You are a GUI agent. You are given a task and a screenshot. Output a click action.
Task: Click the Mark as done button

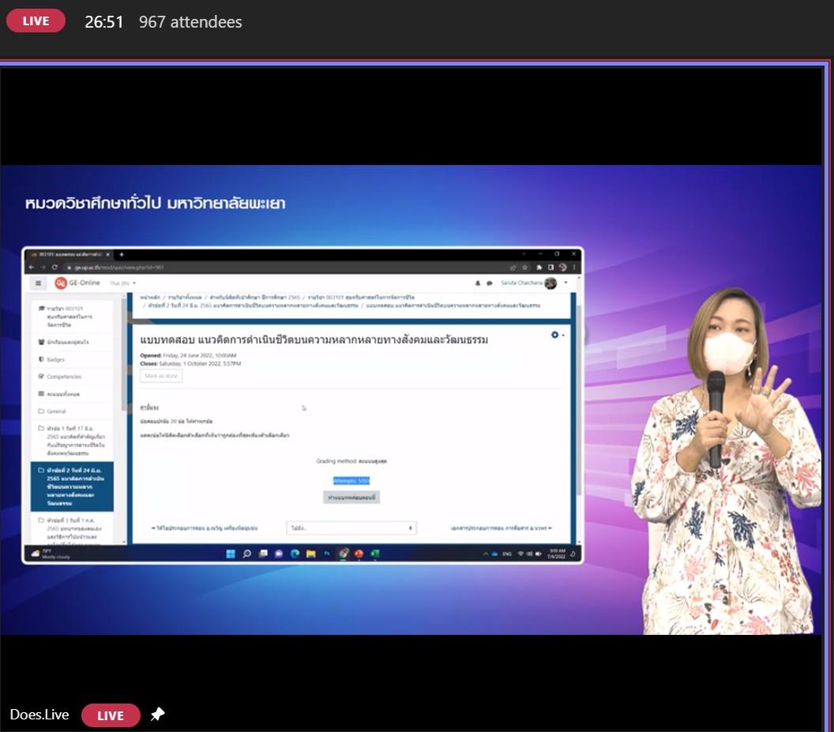click(x=161, y=376)
